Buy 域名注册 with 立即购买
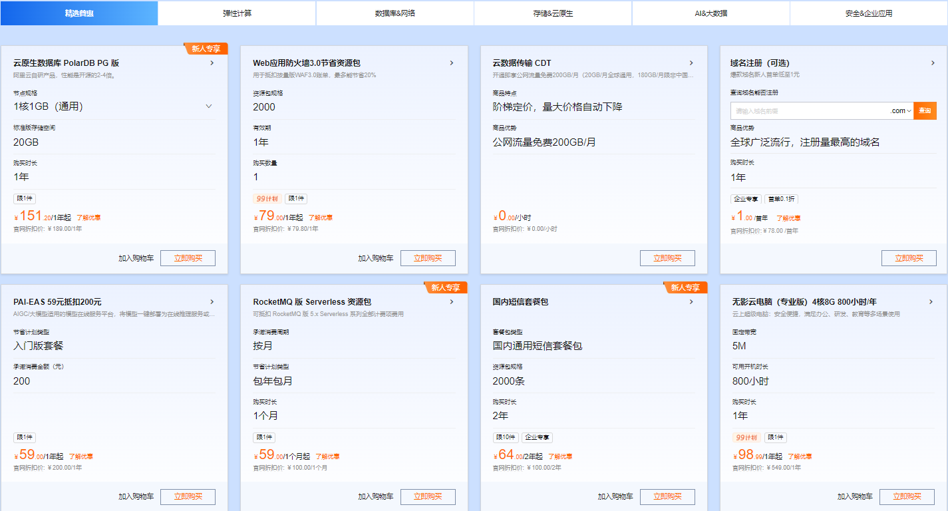Screen dimensions: 948x511 point(909,258)
